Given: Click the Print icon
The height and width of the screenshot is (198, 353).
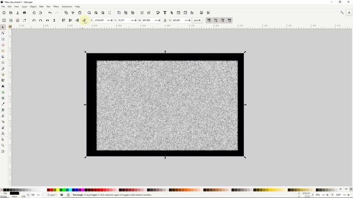Looking at the screenshot, I should click(x=24, y=13).
